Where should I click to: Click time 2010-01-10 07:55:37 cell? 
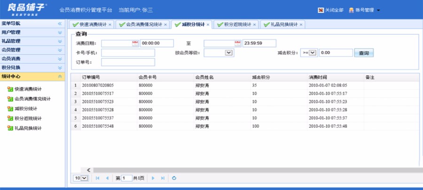(335, 118)
